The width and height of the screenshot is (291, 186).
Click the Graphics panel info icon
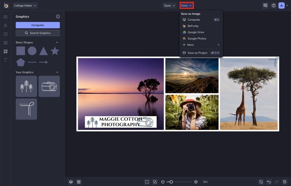pos(58,16)
